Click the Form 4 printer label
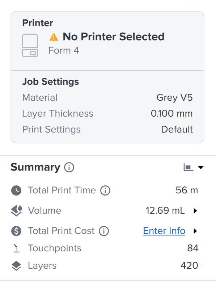Image resolution: width=216 pixels, height=281 pixels. tap(64, 50)
